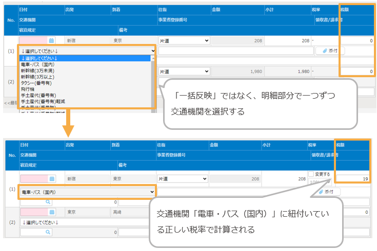Click 添付 attach button in top table
Viewport: 377px width, 251px height.
[x=330, y=51]
